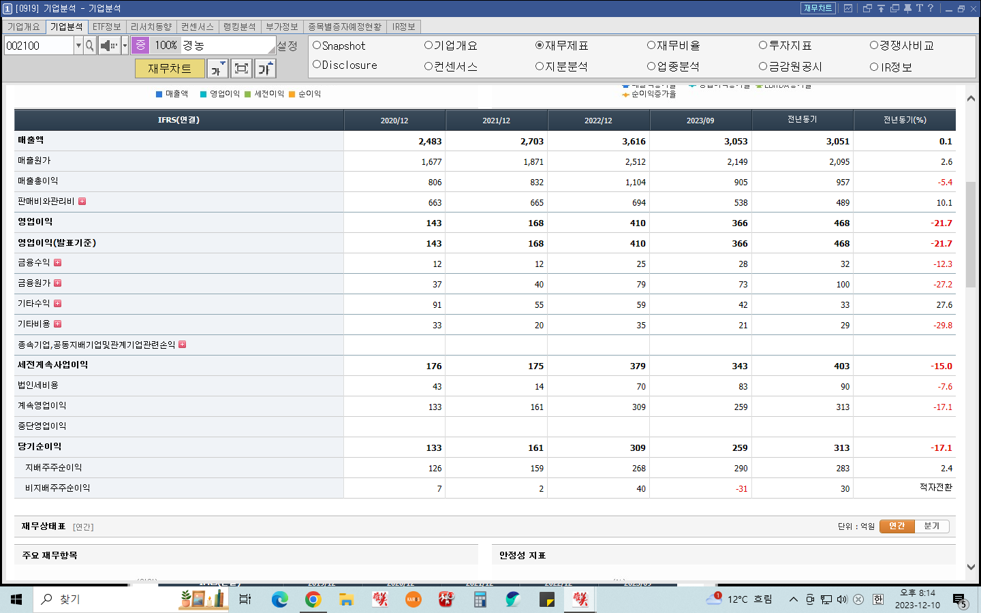Open stock code dropdown arrow
Image resolution: width=981 pixels, height=613 pixels.
[78, 46]
